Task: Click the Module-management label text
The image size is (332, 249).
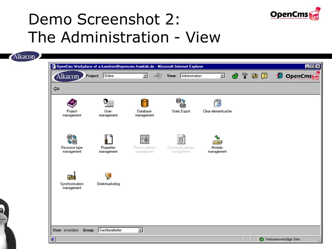Action: [217, 149]
